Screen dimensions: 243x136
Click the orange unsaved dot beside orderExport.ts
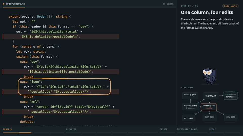click(4, 4)
